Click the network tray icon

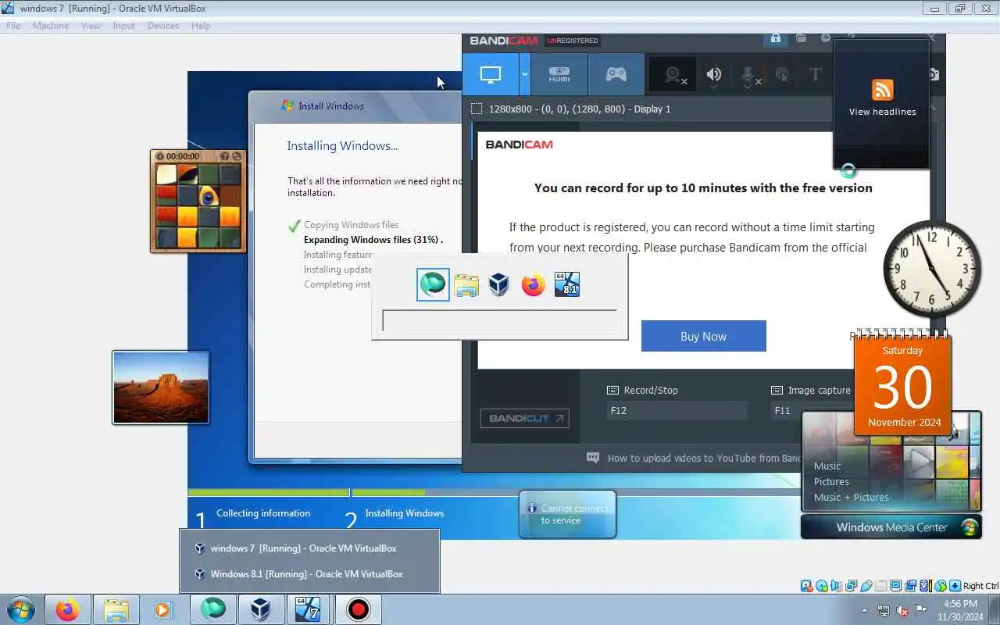tap(884, 610)
